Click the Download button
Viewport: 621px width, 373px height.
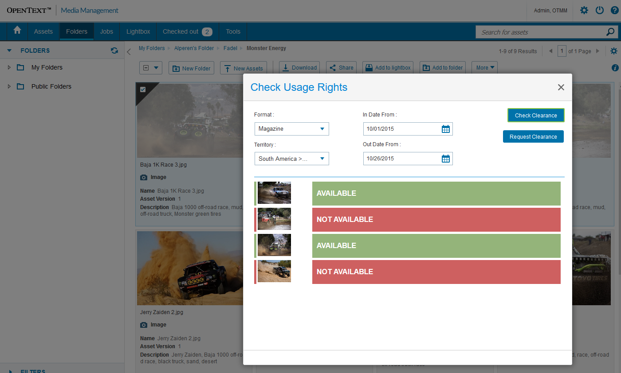coord(300,68)
